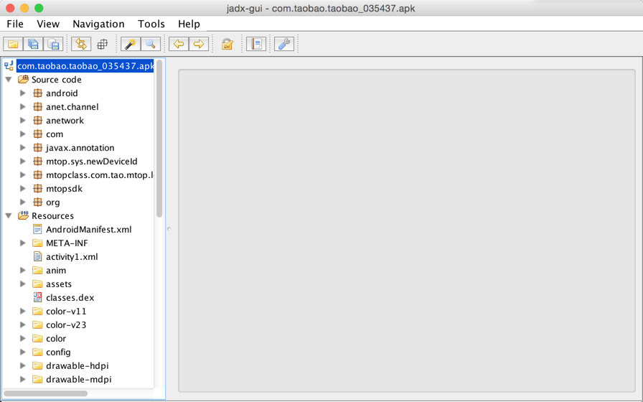Click the APK root node icon
Image resolution: width=643 pixels, height=402 pixels.
[9, 65]
